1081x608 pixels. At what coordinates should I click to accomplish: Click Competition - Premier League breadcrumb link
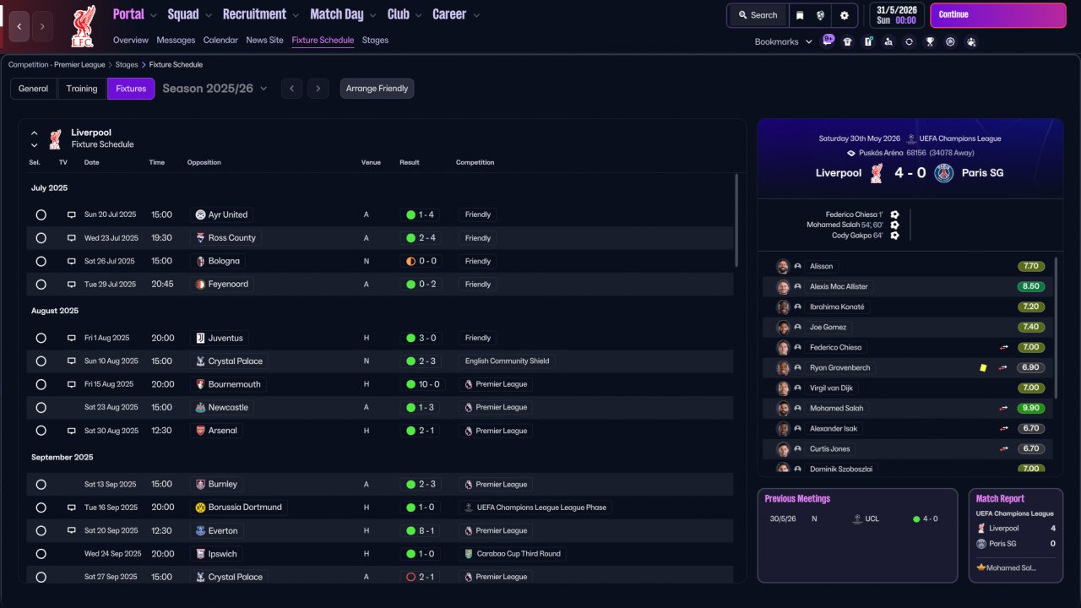(58, 64)
